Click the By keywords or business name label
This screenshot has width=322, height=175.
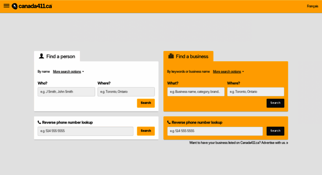(x=188, y=72)
